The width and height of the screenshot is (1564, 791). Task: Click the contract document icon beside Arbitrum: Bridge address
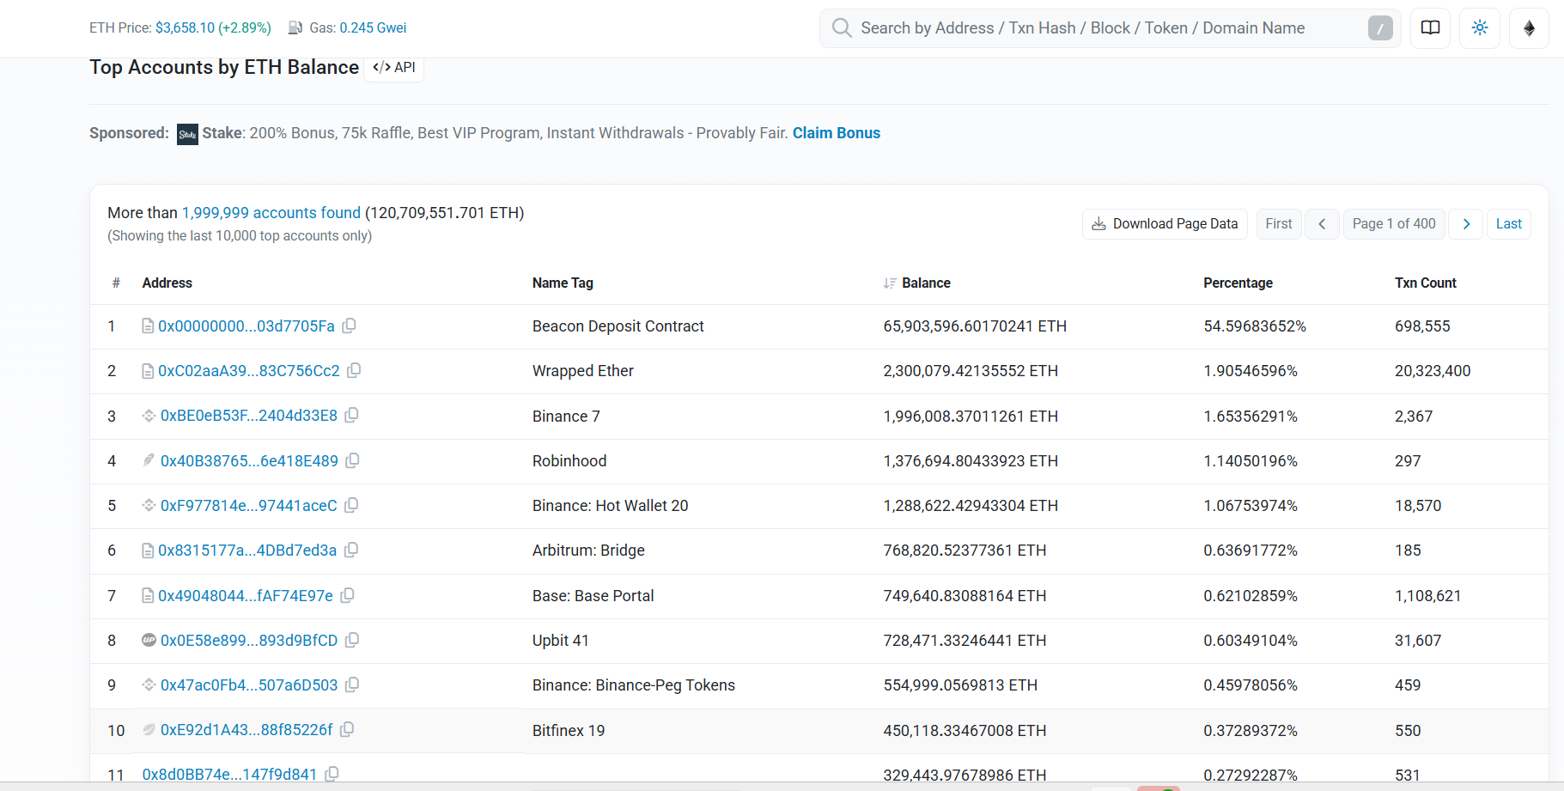[148, 550]
